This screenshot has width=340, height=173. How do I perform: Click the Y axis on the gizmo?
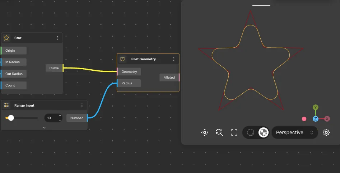[316, 107]
